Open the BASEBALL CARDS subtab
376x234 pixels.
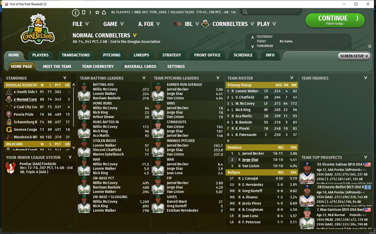pyautogui.click(x=140, y=67)
